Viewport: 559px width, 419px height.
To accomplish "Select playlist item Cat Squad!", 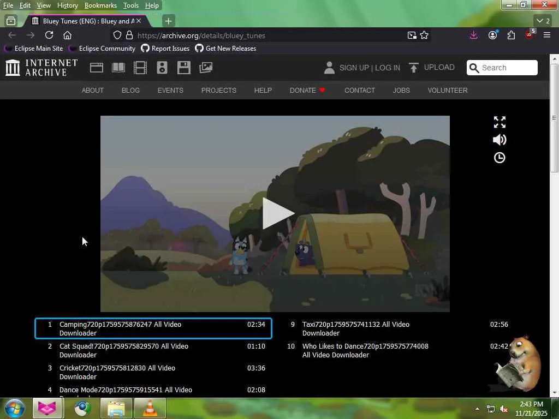I will pos(153,351).
